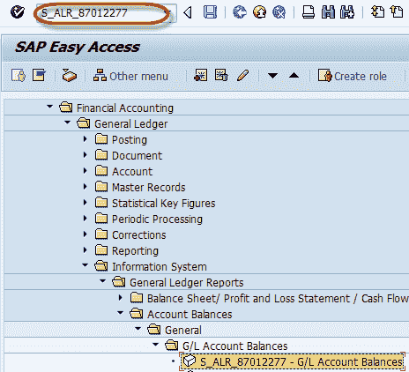Click the green Back arrow icon
409x372 pixels.
pyautogui.click(x=240, y=12)
